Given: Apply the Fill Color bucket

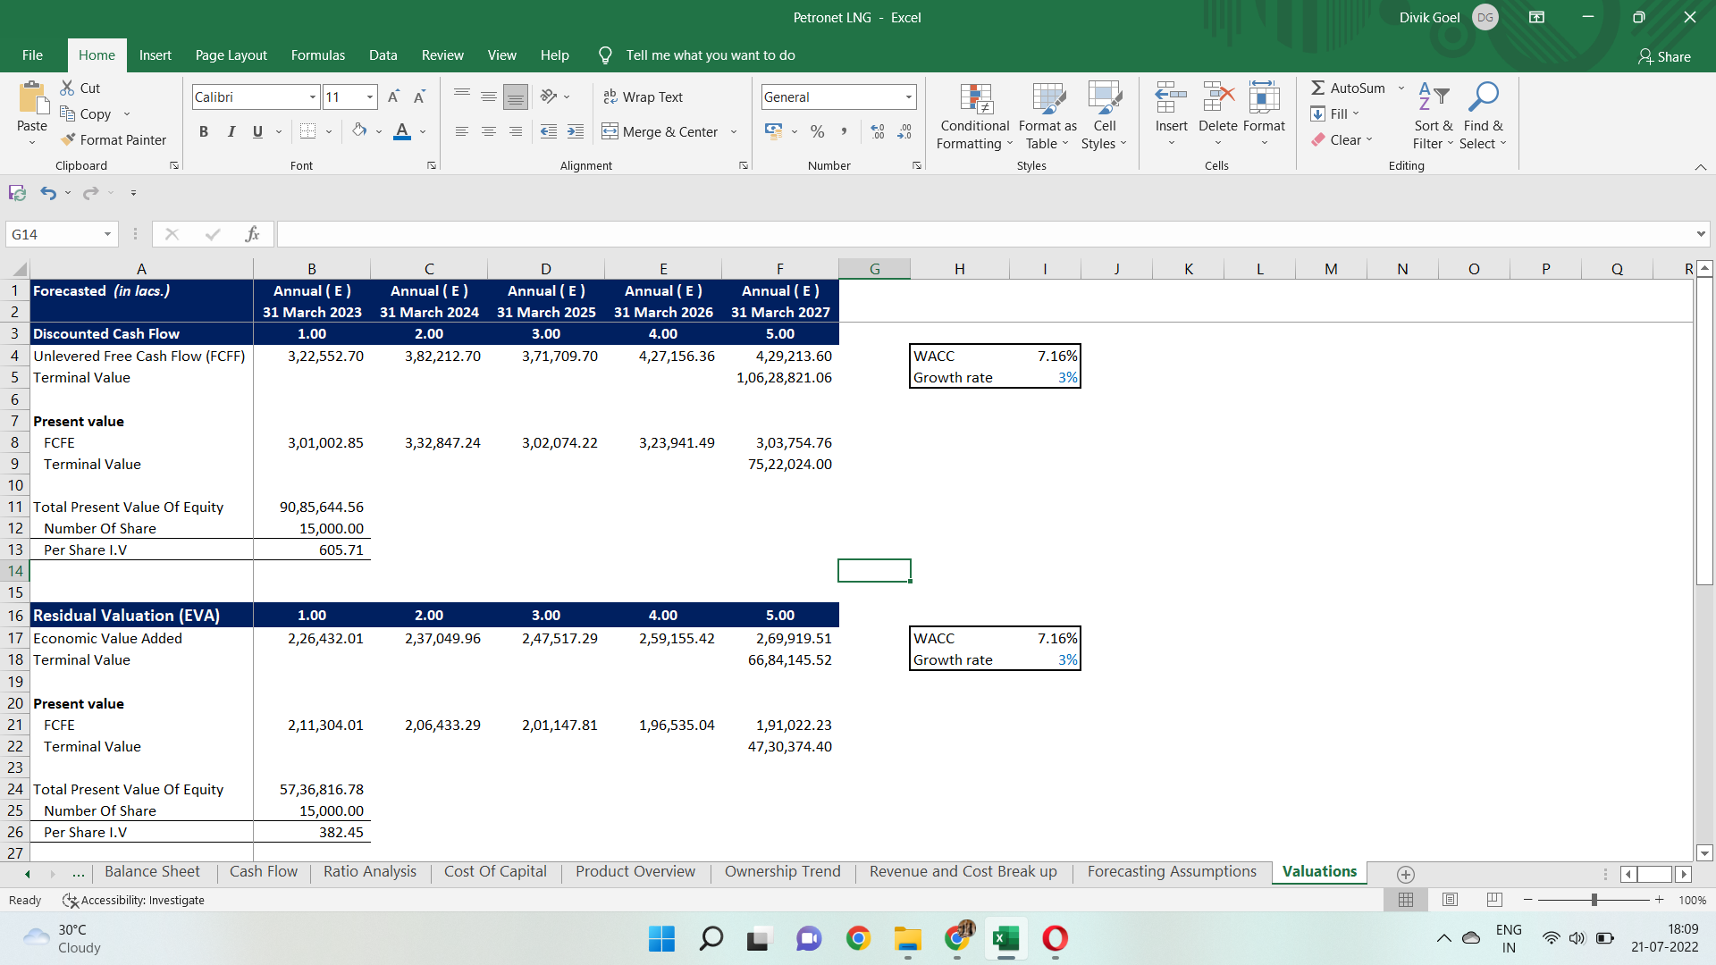Looking at the screenshot, I should coord(359,131).
